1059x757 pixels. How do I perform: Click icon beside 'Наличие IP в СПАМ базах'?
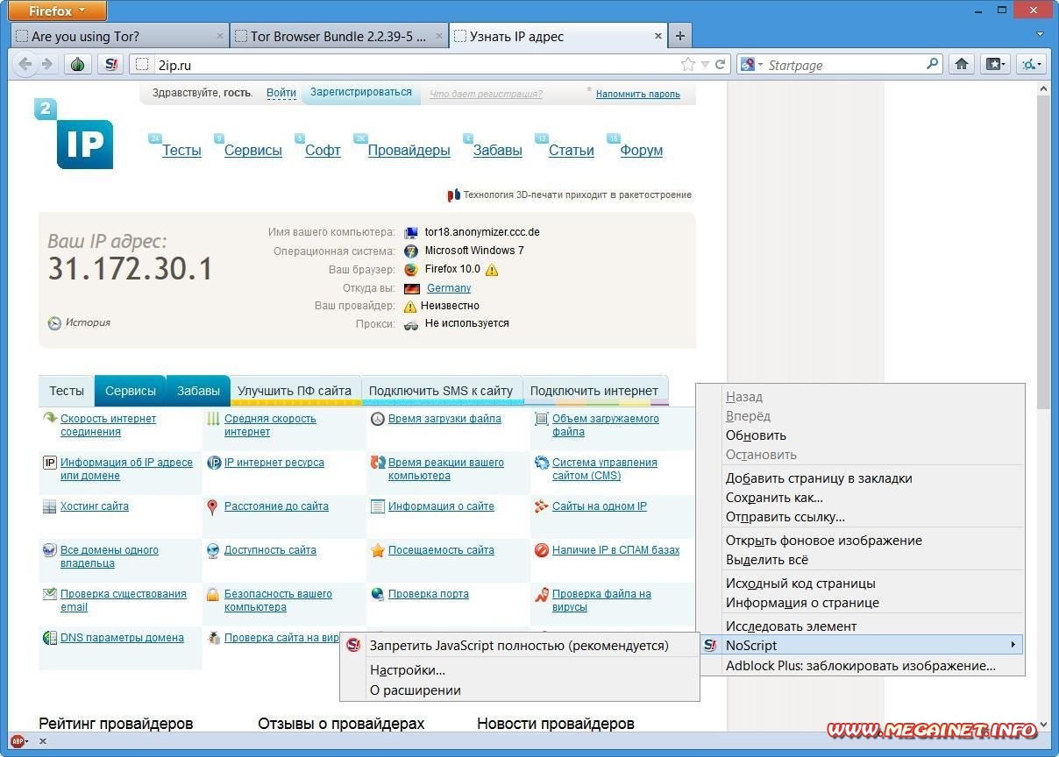[x=542, y=550]
